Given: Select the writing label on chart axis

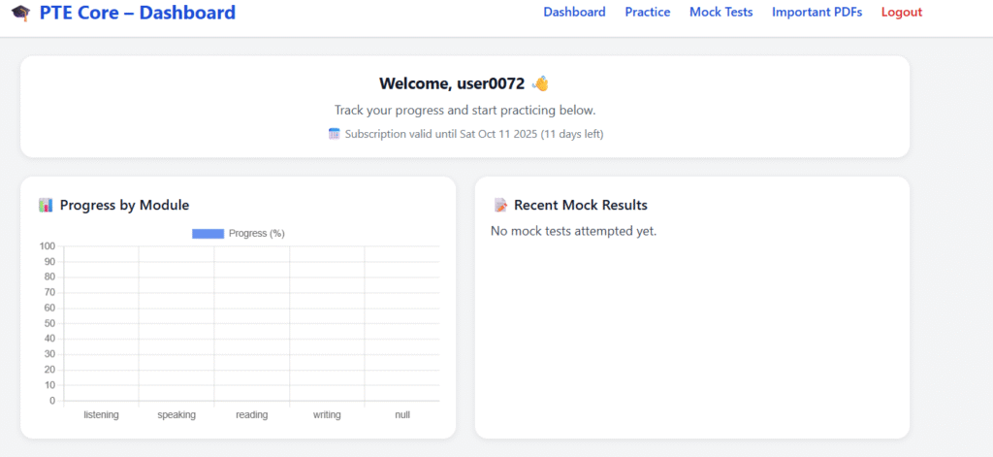Looking at the screenshot, I should tap(327, 415).
